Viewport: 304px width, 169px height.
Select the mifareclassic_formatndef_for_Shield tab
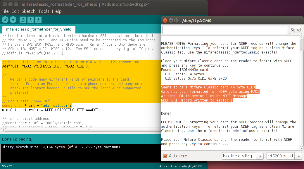[39, 29]
